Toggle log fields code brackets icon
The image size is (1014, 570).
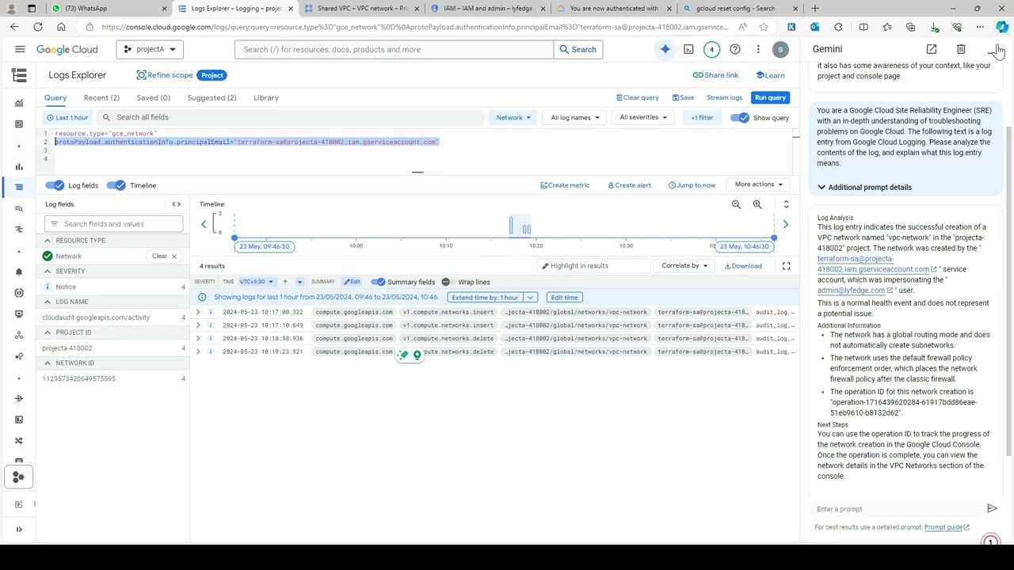(176, 204)
